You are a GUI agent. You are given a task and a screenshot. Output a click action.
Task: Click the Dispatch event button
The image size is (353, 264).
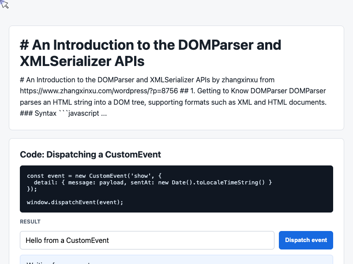point(306,240)
